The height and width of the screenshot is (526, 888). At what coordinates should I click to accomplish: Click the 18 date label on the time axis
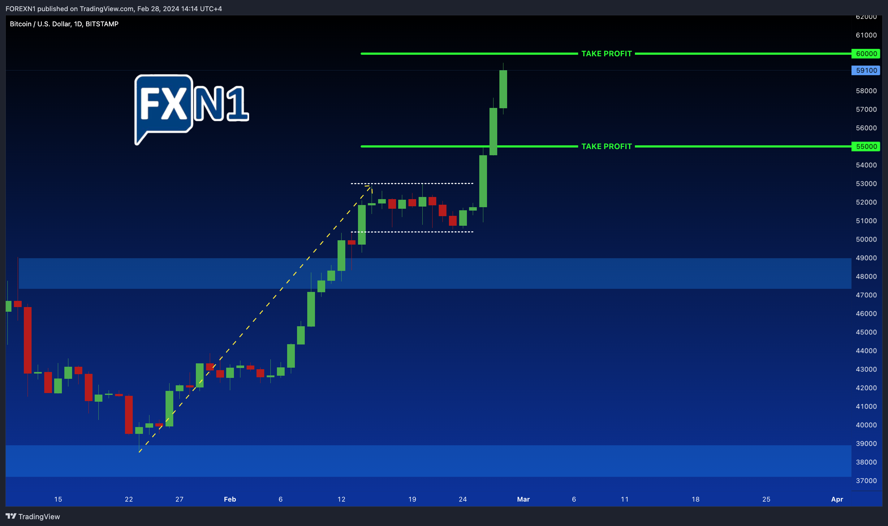coord(696,499)
